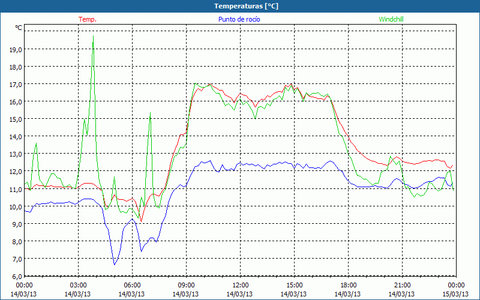The image size is (480, 300).
Task: Click the 15:00 time axis label
Action: tap(294, 286)
